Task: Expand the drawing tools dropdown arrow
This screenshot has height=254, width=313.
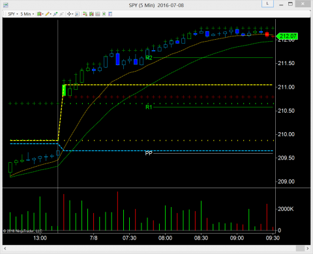Action: pyautogui.click(x=51, y=14)
